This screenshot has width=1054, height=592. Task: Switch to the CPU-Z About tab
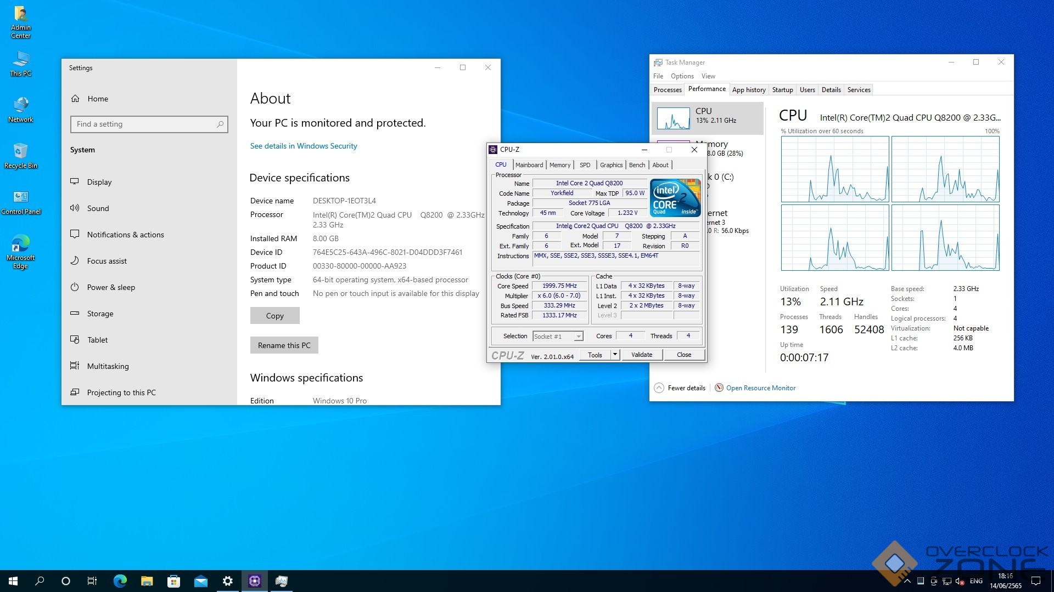[660, 165]
